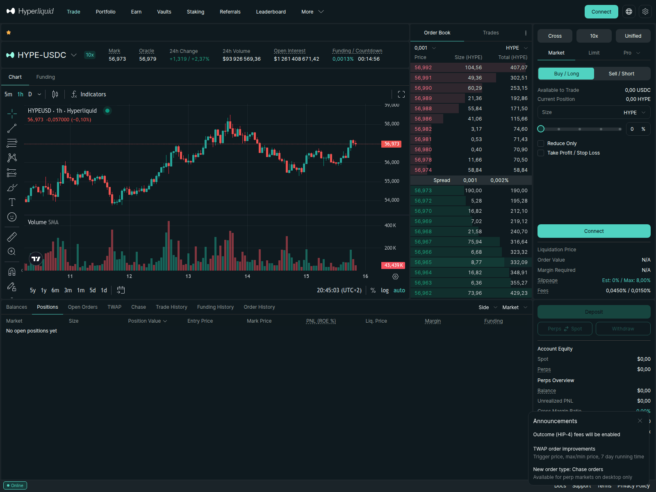Open the 0,001 price grouping dropdown

[x=425, y=48]
